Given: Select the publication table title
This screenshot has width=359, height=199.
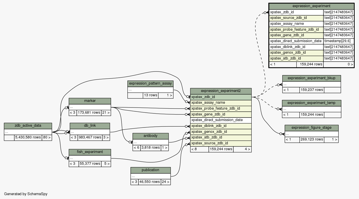Looking at the screenshot, I should click(150, 170).
